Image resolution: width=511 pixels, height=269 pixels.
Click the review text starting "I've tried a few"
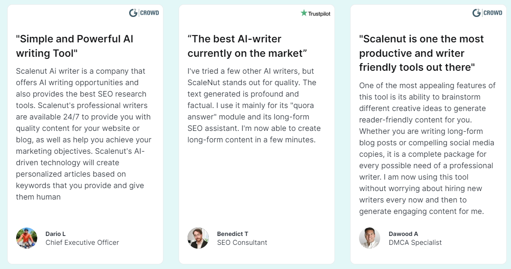point(254,105)
